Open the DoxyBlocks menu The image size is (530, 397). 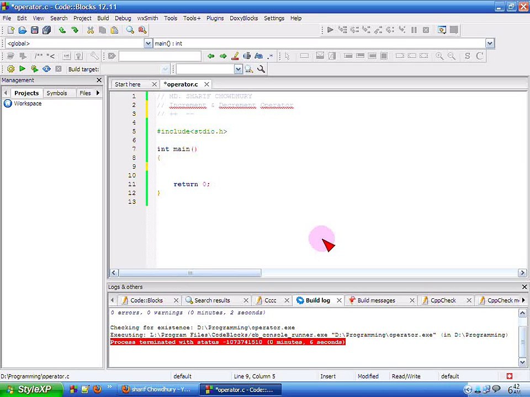coord(243,18)
